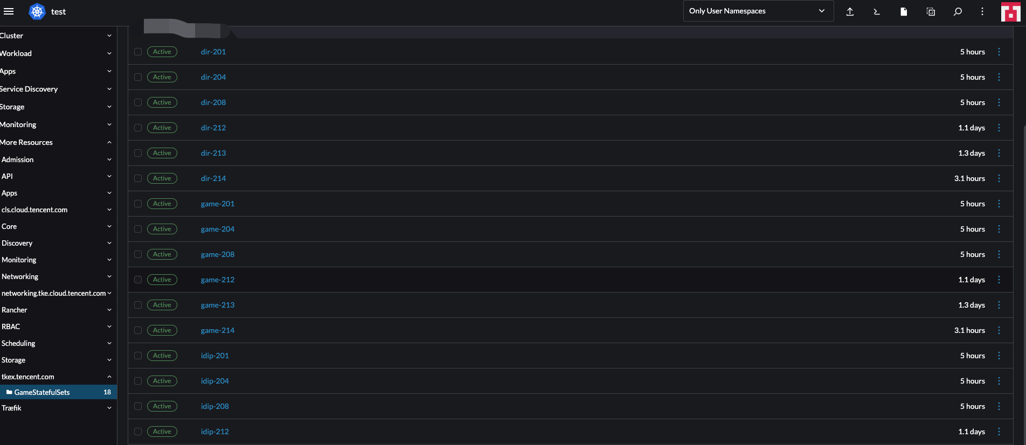Viewport: 1026px width, 445px height.
Task: Open row actions menu for idip-208
Action: 999,406
